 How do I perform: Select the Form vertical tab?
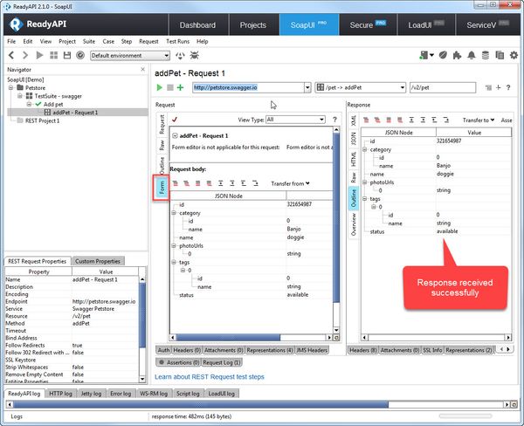162,188
